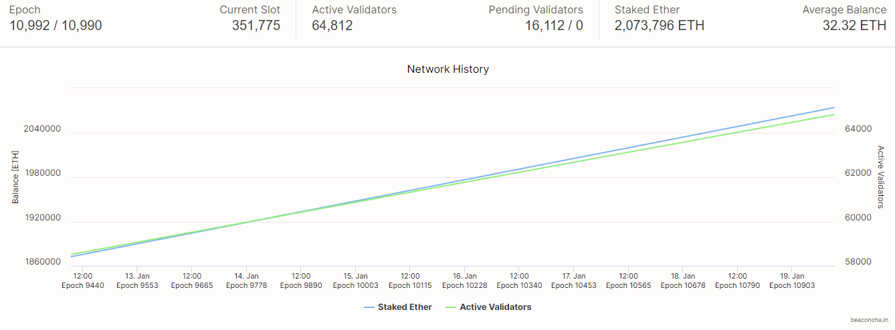The width and height of the screenshot is (895, 330).
Task: Click the pending validators value 16,112 / 0
Action: (x=554, y=26)
